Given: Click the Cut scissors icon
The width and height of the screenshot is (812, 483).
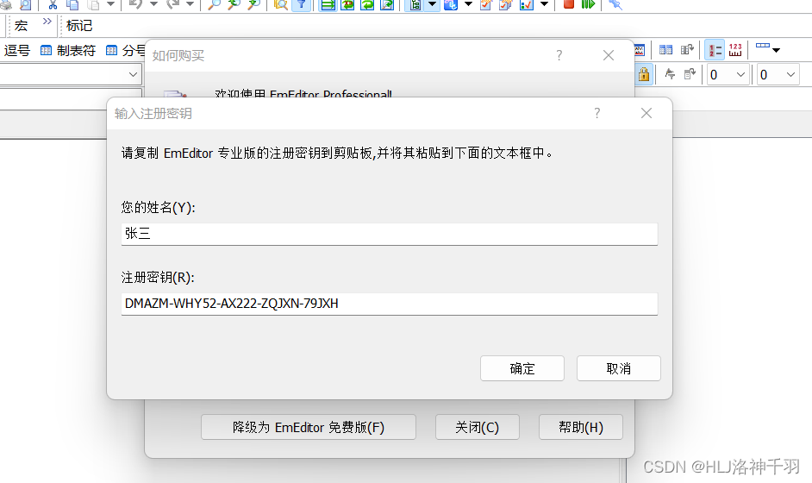Looking at the screenshot, I should click(x=53, y=4).
